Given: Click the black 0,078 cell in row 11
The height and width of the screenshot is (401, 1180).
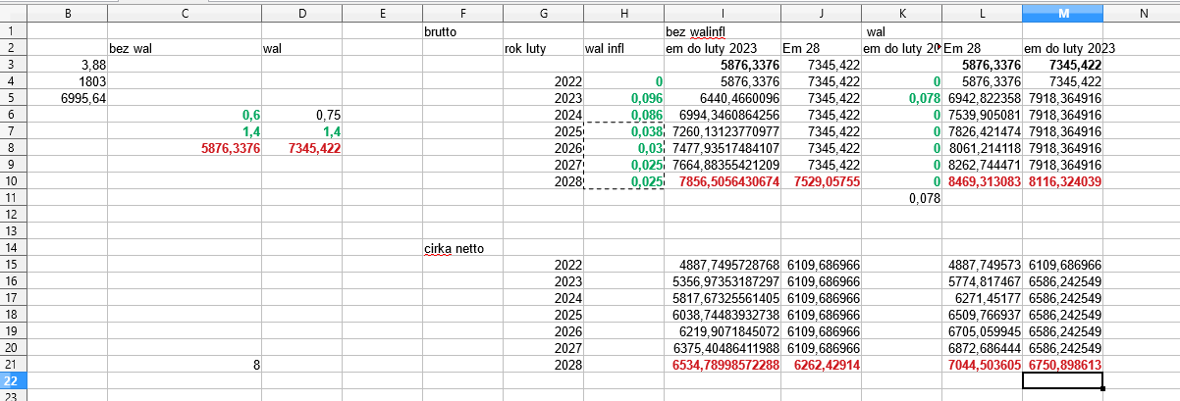Looking at the screenshot, I should [x=902, y=198].
